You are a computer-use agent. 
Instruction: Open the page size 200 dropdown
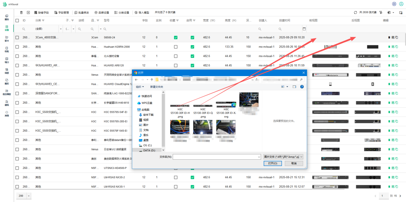pos(29,196)
